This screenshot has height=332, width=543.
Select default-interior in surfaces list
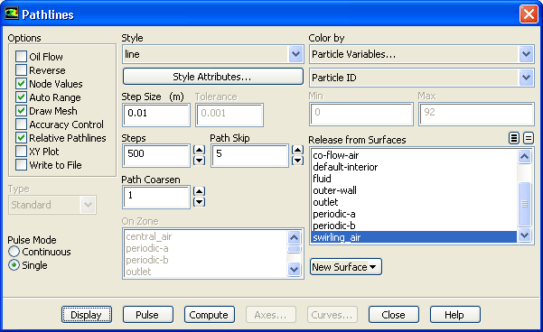[x=414, y=167]
